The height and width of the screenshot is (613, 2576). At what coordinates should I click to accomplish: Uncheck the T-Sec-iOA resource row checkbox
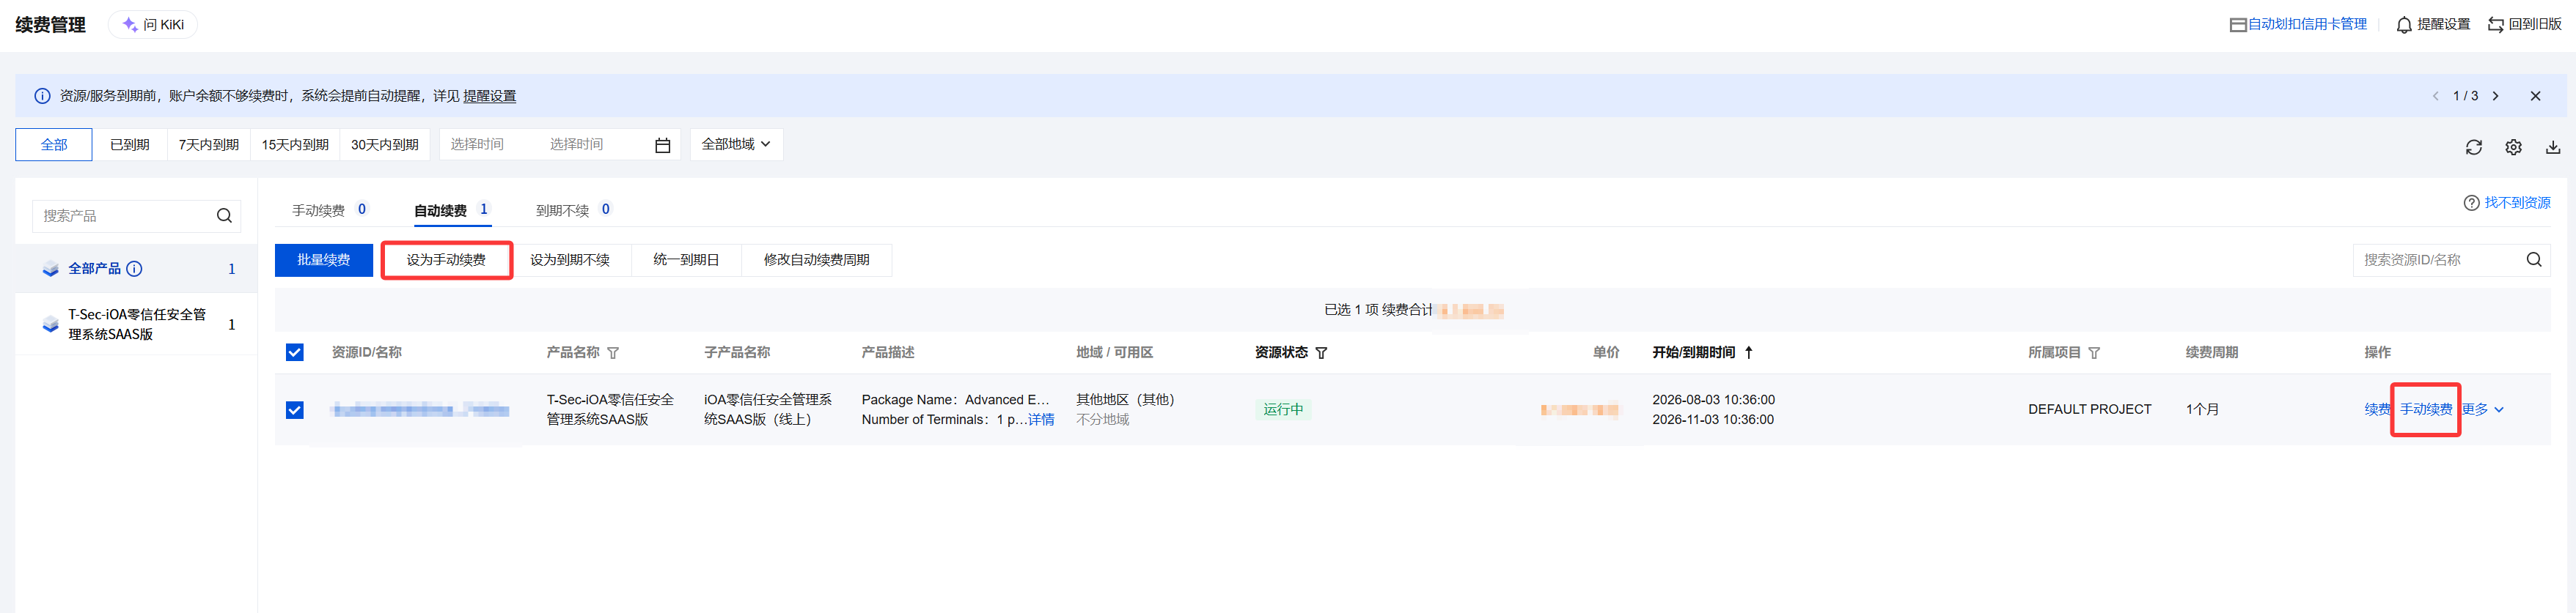(294, 410)
